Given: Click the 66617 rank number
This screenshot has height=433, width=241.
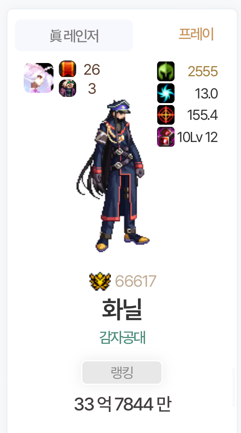Looking at the screenshot, I should tap(136, 281).
